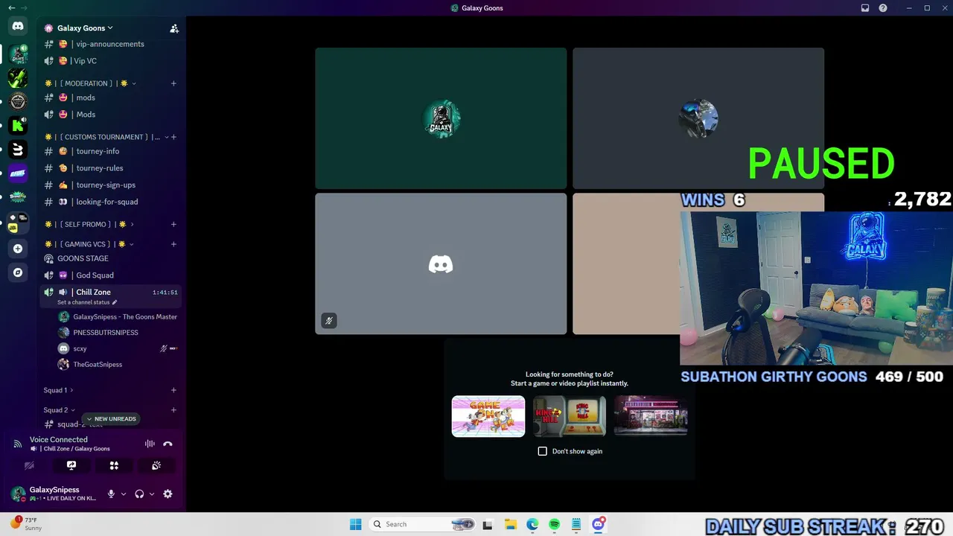Screen dimensions: 953x536
Task: Open the mods text channel
Action: point(110,98)
